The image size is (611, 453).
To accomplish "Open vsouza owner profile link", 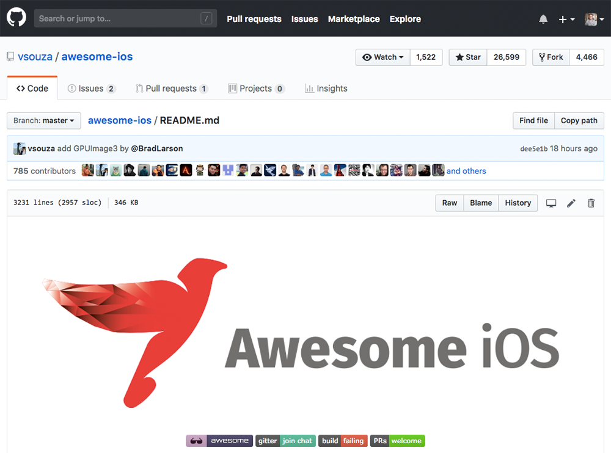I will pos(35,57).
